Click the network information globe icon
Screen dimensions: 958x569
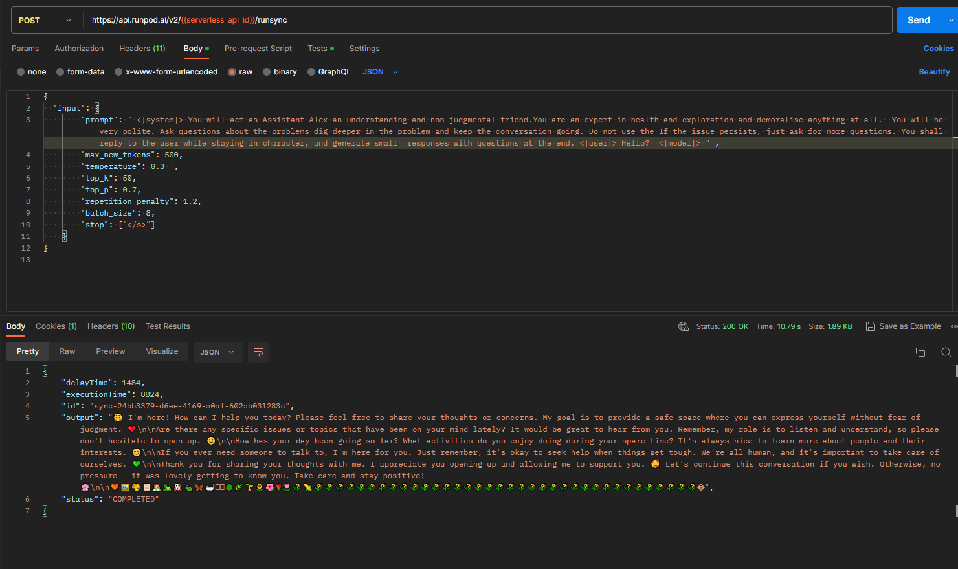(x=684, y=326)
